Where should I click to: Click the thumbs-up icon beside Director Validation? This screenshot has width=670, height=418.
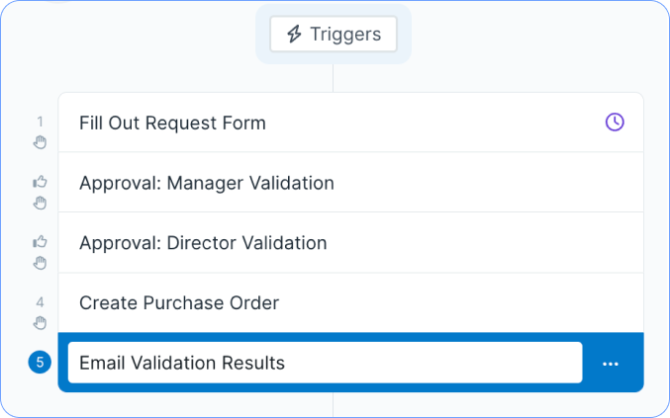pos(40,242)
